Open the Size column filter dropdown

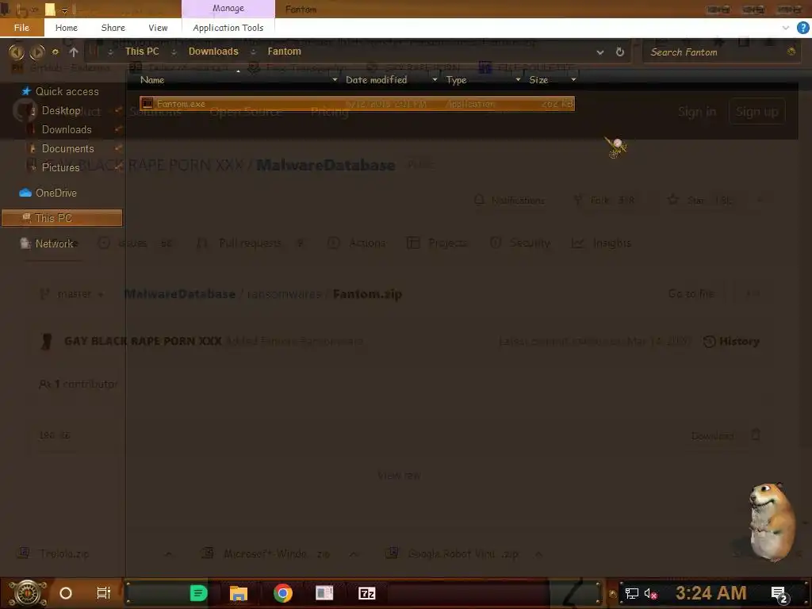(x=573, y=80)
